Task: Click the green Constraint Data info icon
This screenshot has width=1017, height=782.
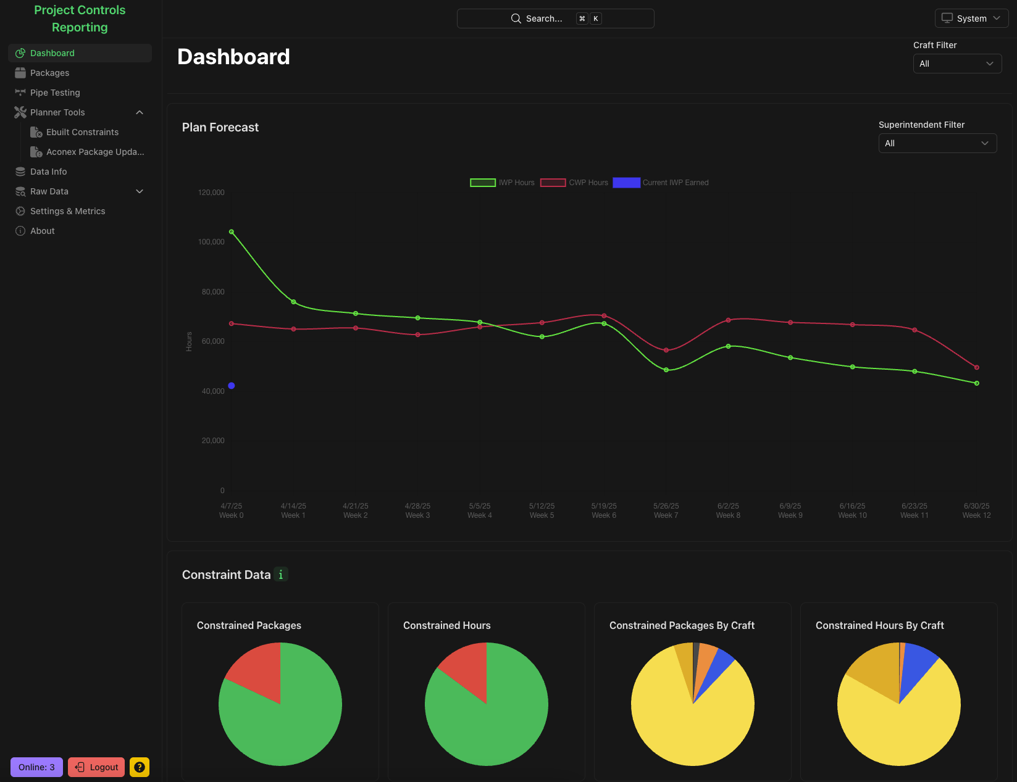Action: click(x=281, y=575)
